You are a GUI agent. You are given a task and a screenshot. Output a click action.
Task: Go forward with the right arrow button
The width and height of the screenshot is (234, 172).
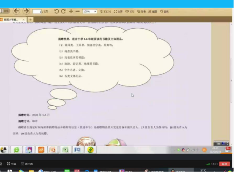[26, 11]
